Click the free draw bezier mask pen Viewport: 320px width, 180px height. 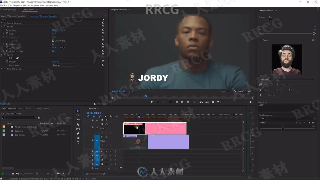[17, 58]
